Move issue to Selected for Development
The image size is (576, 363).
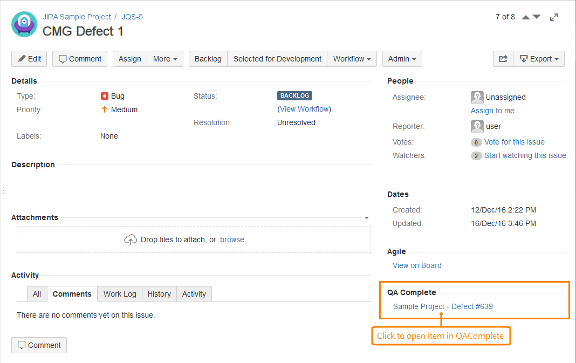277,59
